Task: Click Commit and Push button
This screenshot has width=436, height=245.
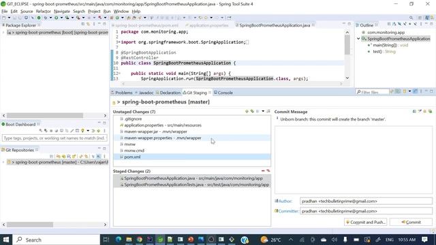Action: coord(365,222)
